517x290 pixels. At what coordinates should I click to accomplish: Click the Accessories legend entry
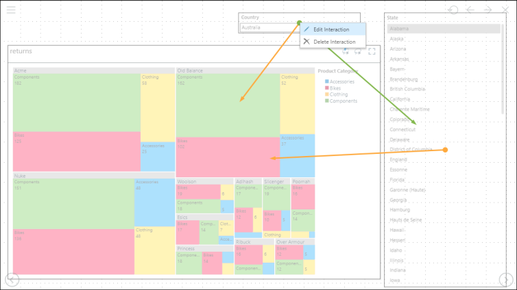(341, 82)
